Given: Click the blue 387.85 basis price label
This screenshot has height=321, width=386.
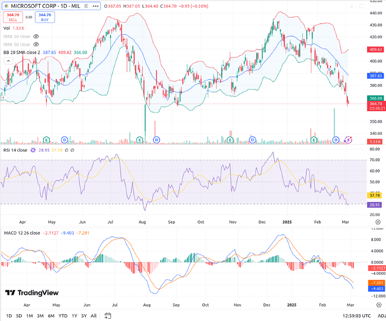Looking at the screenshot, I should (x=376, y=76).
